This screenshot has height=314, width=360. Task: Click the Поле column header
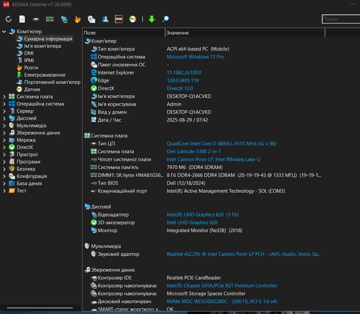point(124,33)
